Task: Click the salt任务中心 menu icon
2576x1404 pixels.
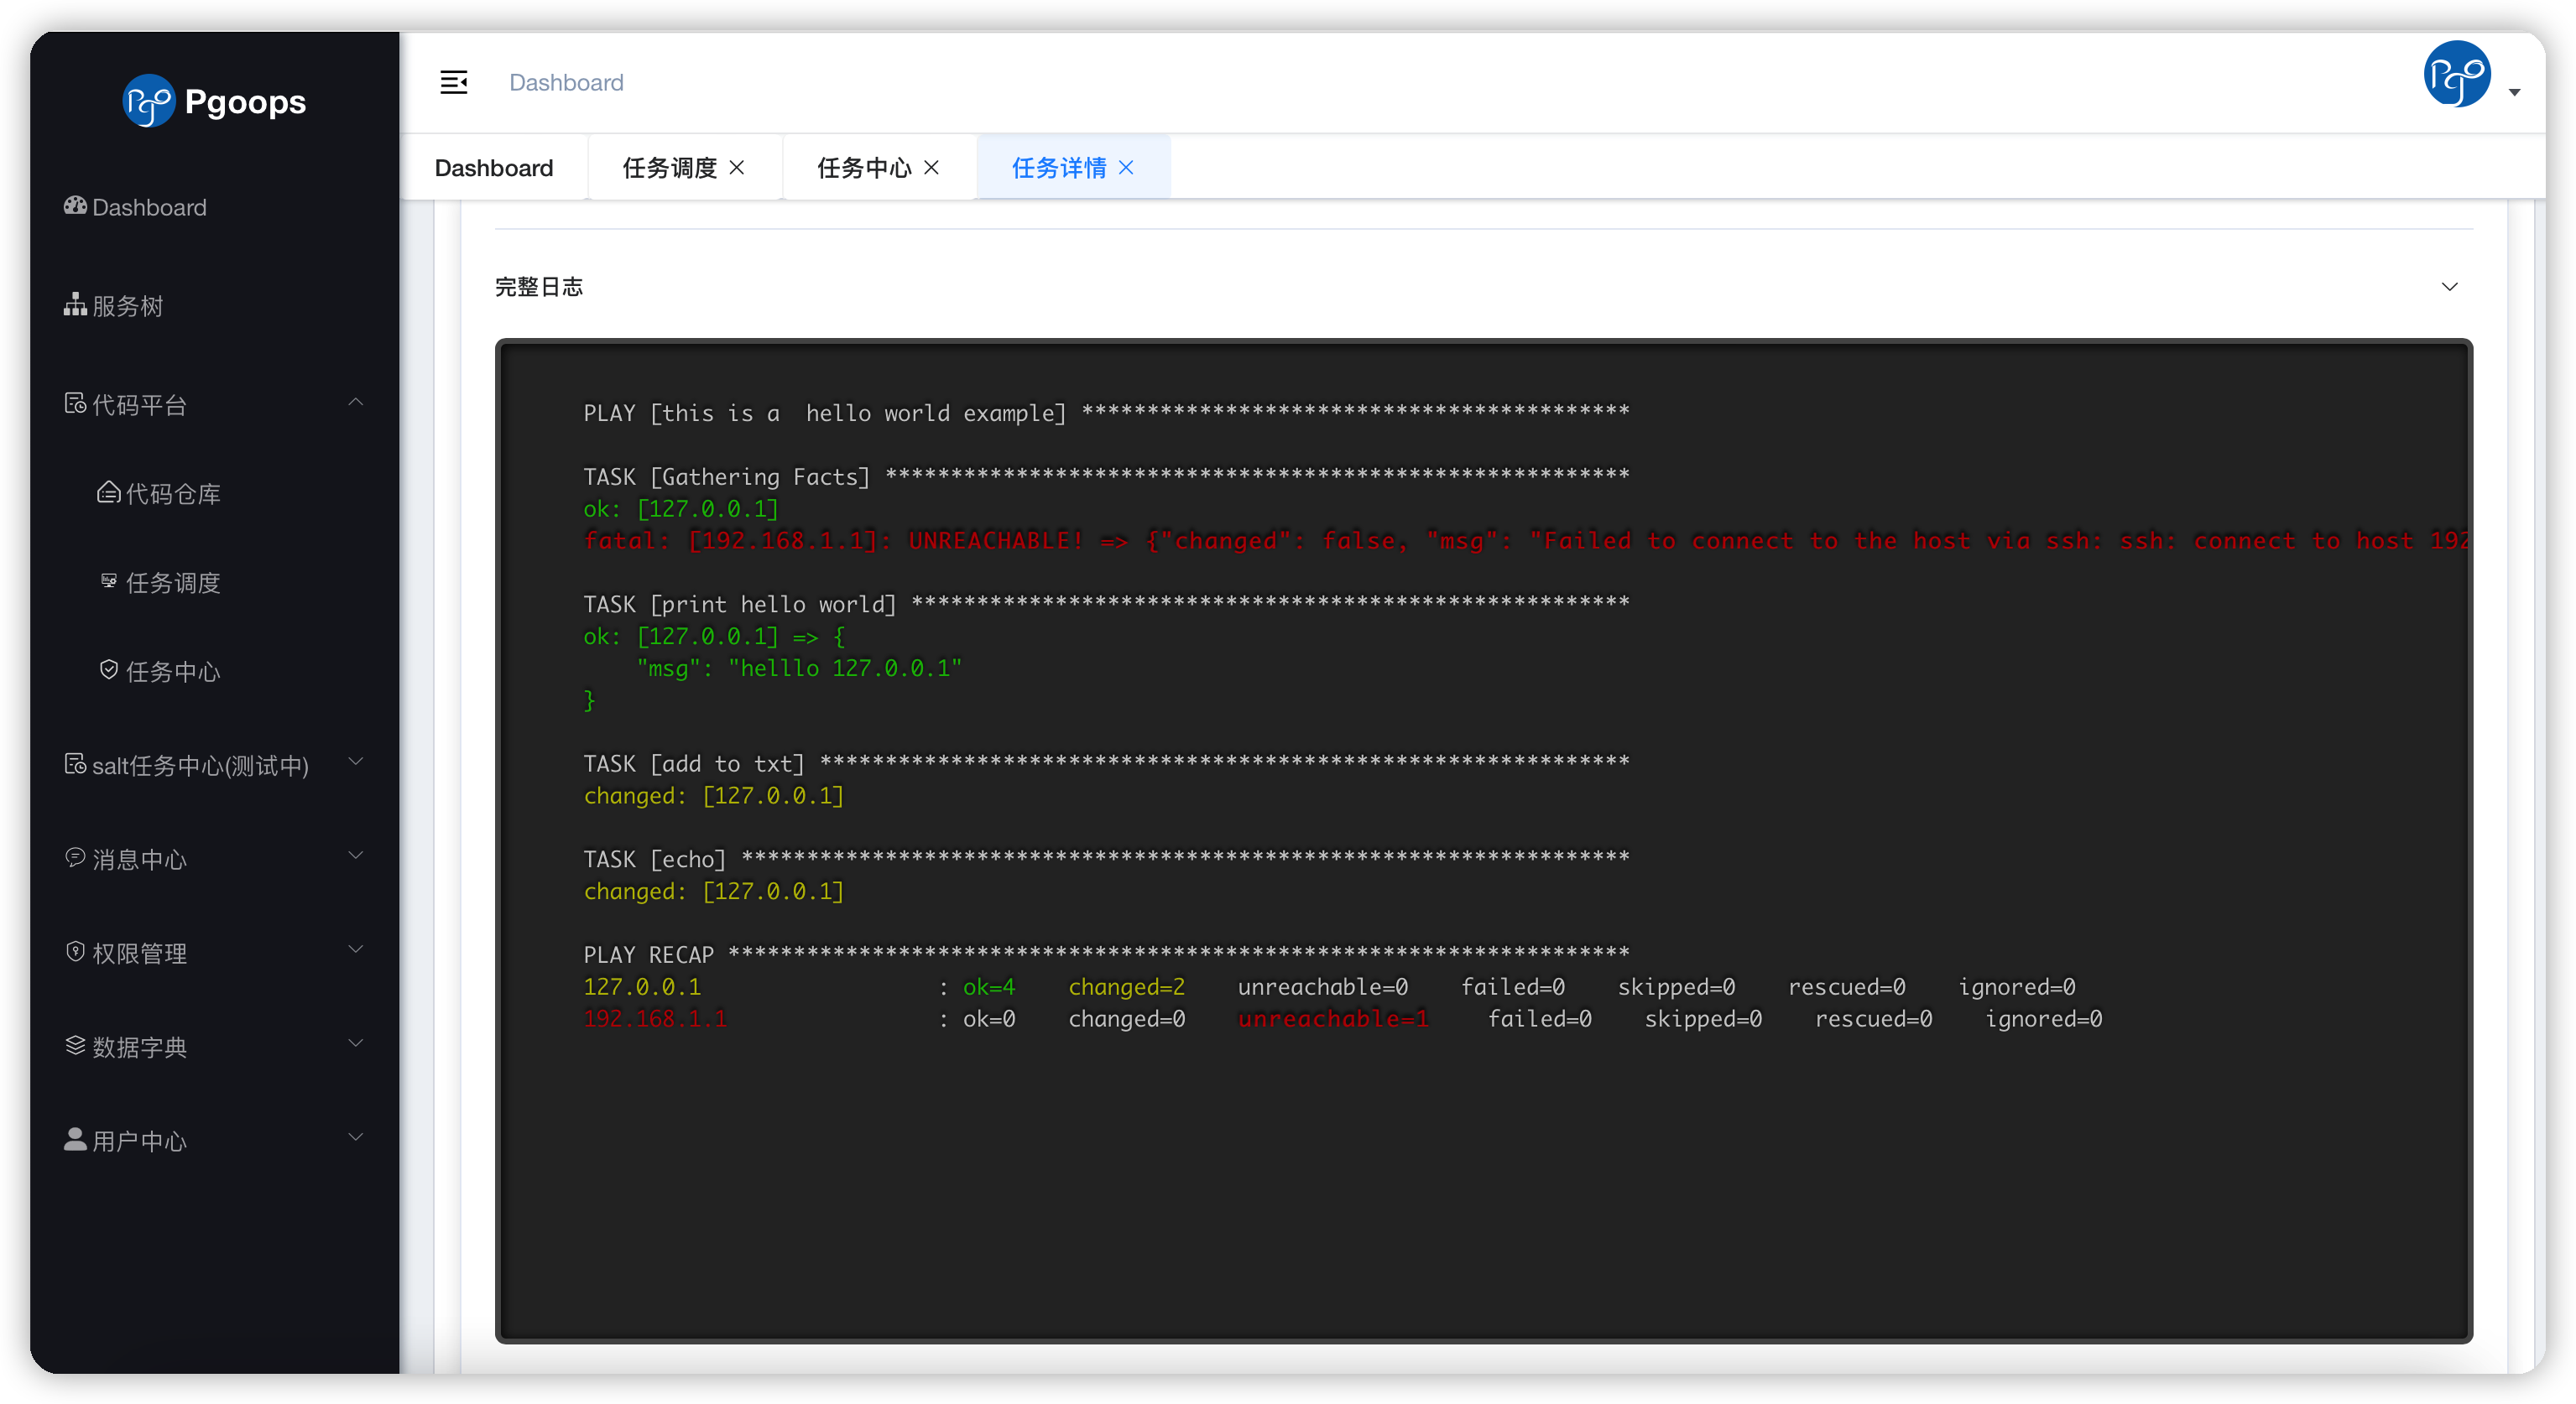Action: pos(75,763)
